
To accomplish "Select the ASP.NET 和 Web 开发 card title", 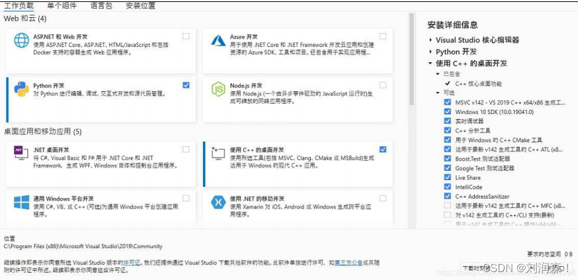I will click(x=60, y=37).
